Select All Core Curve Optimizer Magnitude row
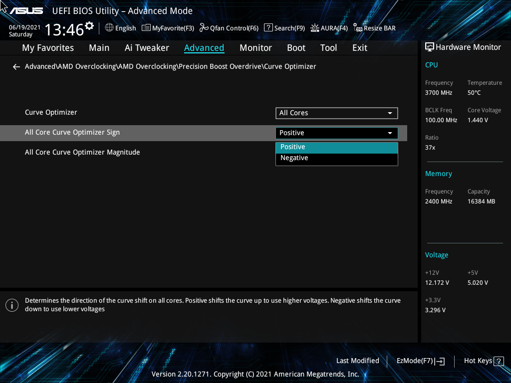Screen dimensions: 511x383 click(x=82, y=153)
